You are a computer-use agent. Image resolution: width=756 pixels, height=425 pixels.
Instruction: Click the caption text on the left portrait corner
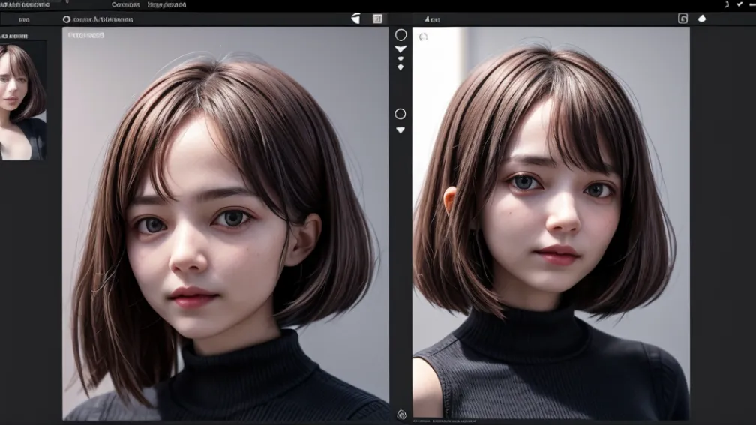86,35
